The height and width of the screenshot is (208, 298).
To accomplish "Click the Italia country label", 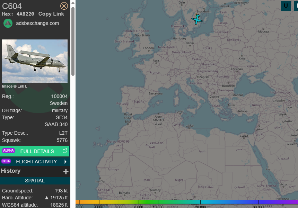I will pos(192,94).
